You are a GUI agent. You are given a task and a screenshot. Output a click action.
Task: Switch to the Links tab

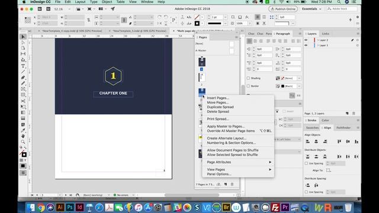(x=325, y=34)
